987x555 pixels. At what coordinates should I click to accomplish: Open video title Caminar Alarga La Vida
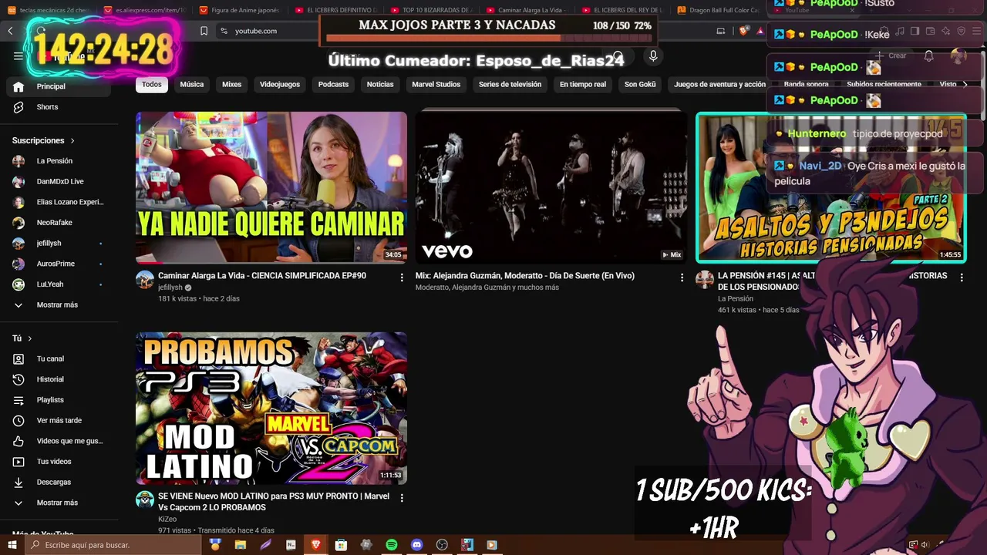click(262, 276)
